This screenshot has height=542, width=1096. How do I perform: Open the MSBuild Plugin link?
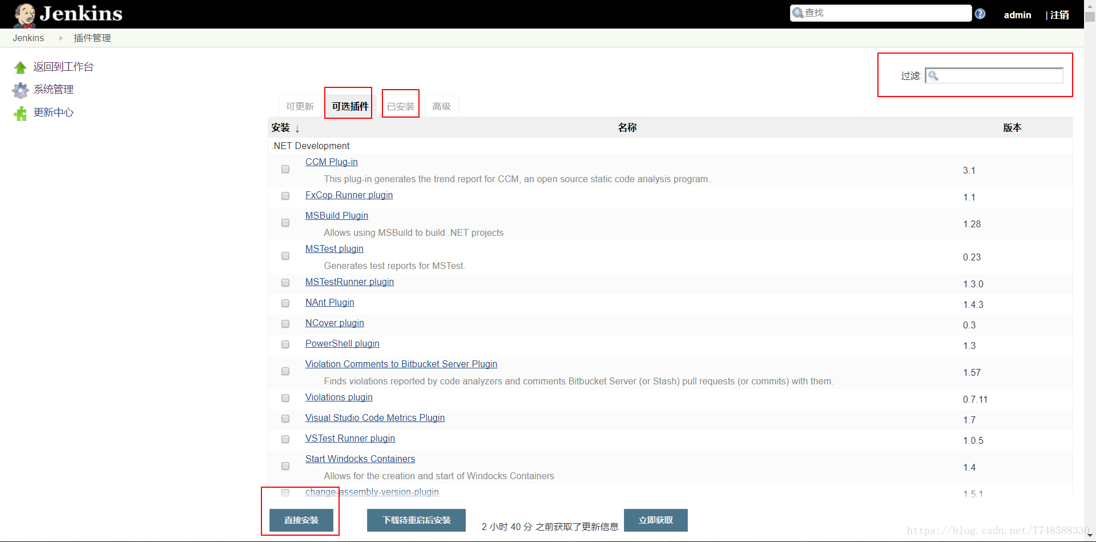click(x=337, y=216)
